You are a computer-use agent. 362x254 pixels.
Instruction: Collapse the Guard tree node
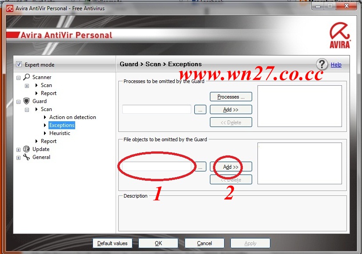click(x=19, y=102)
